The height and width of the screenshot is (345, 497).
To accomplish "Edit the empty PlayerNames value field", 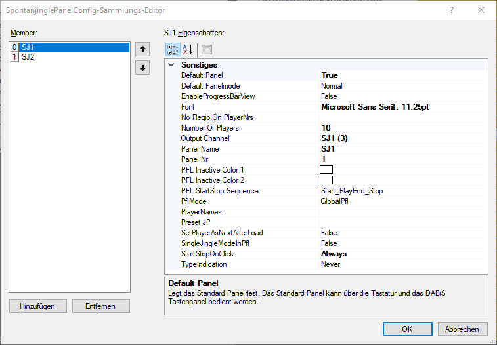I will 403,211.
